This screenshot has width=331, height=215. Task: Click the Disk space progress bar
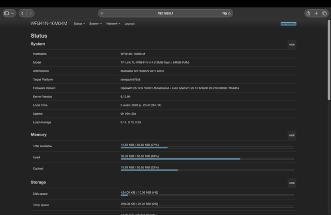[x=207, y=195]
